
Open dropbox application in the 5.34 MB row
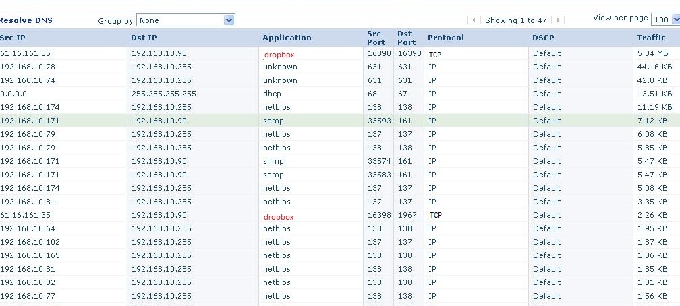279,55
